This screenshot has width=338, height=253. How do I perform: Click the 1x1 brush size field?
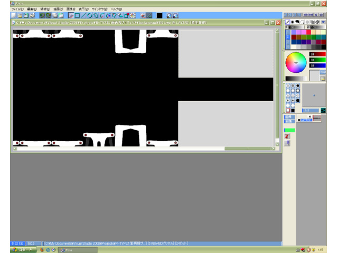[311, 110]
